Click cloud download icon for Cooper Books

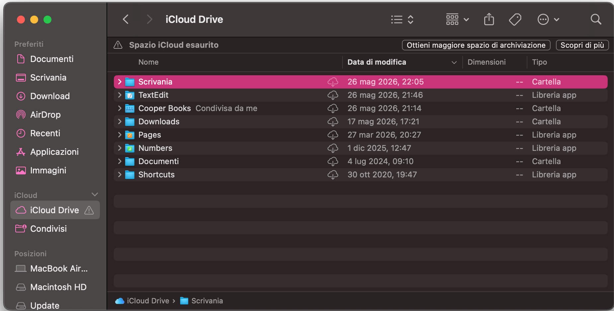(333, 108)
